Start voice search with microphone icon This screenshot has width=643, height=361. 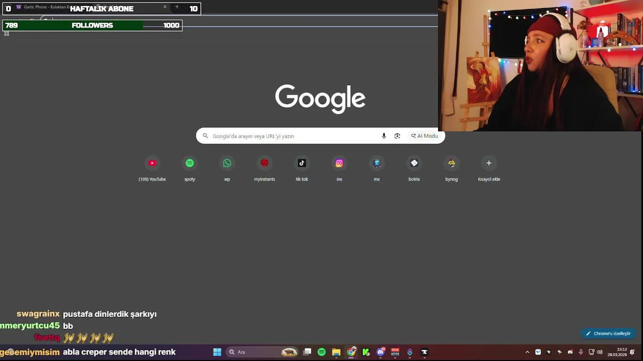pyautogui.click(x=384, y=136)
